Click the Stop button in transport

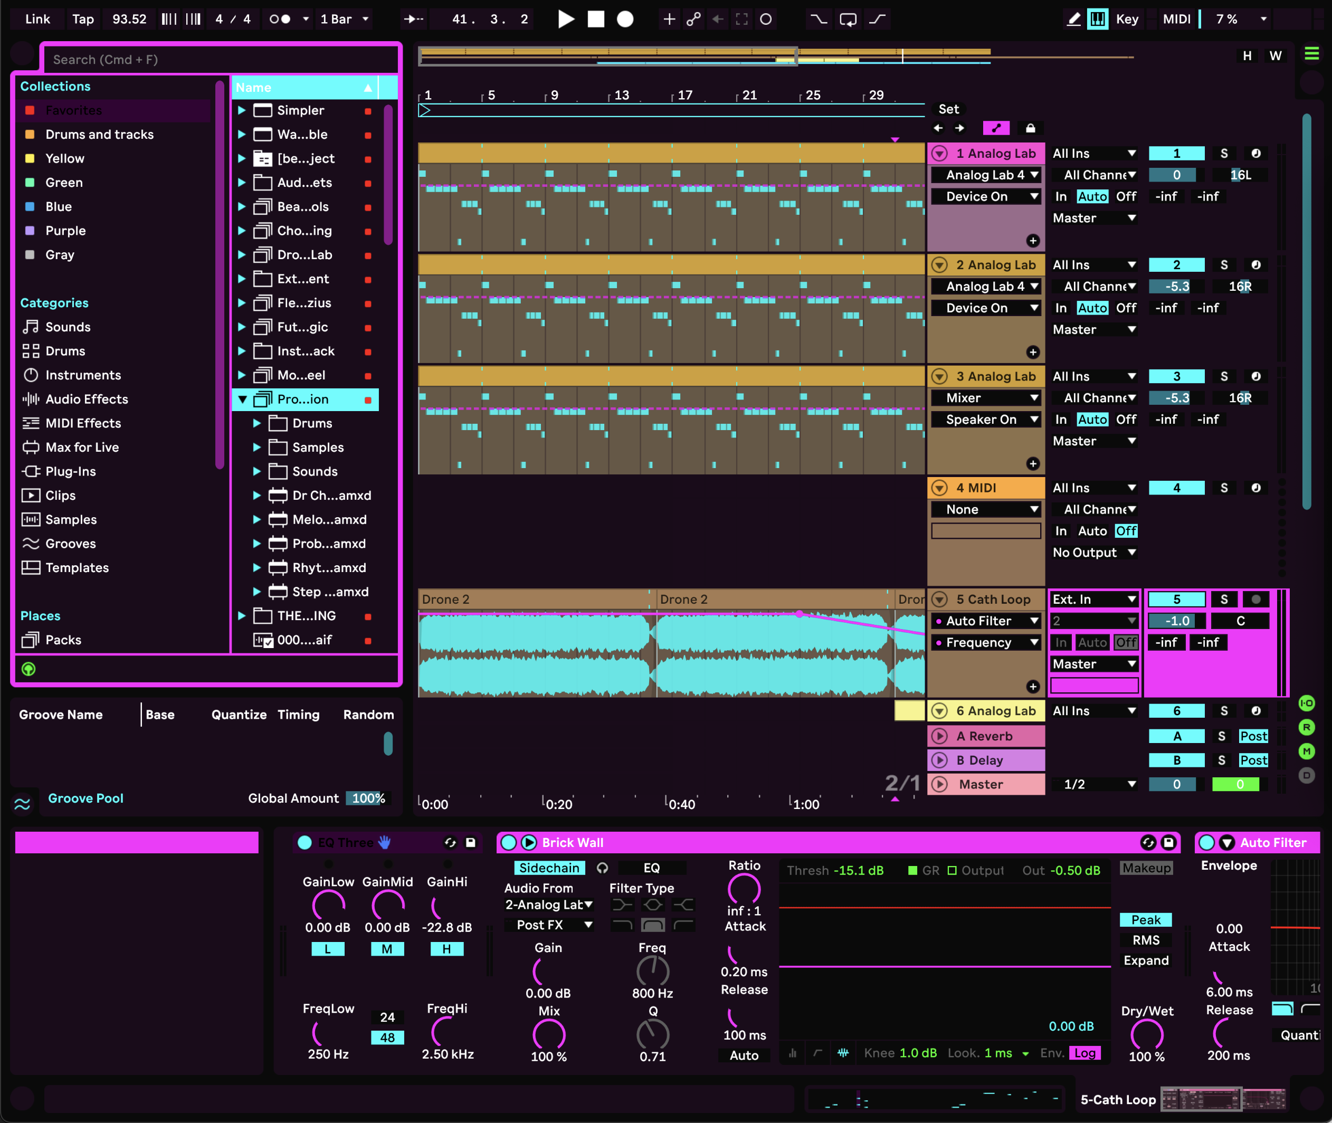[595, 19]
